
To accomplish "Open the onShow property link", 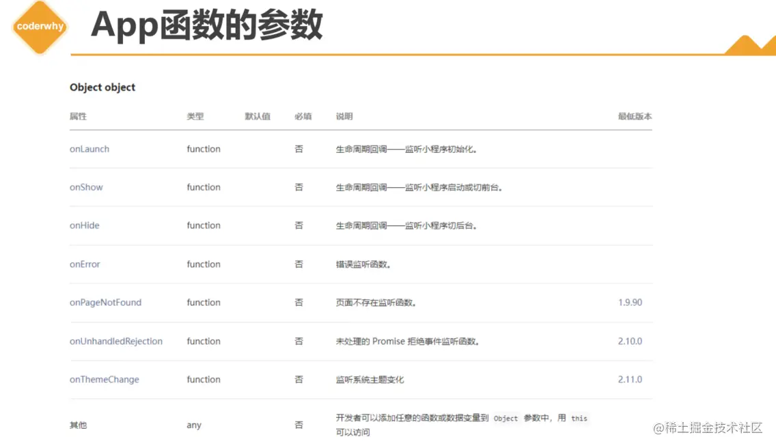I will click(86, 187).
